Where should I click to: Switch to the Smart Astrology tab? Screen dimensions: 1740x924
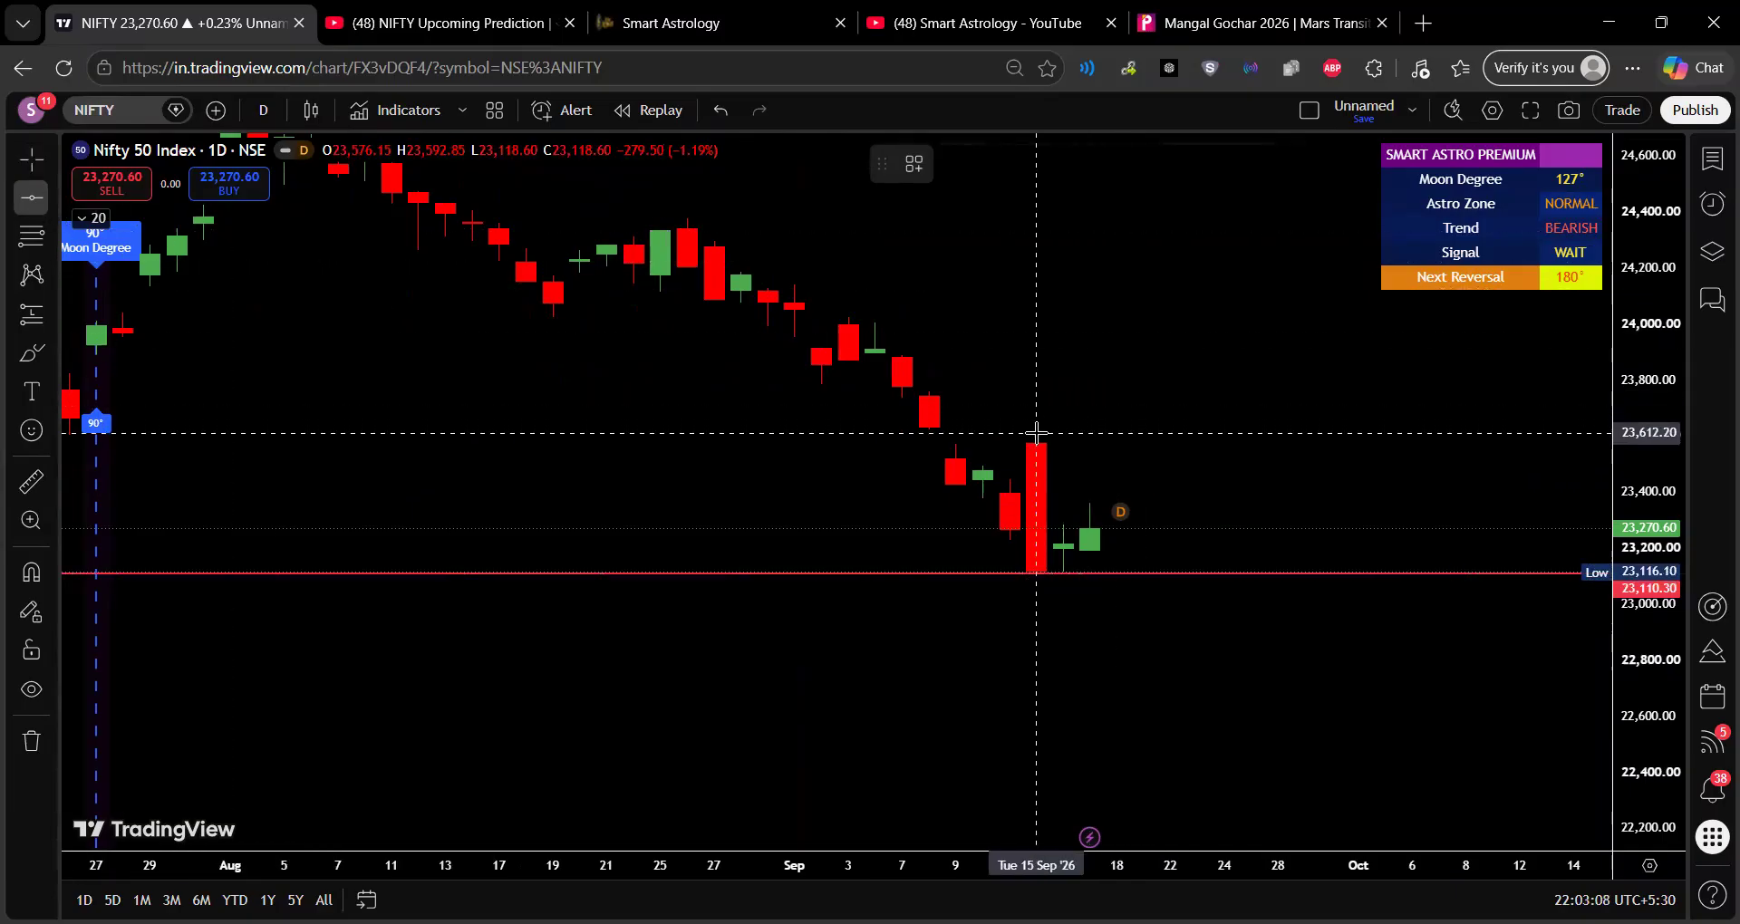pos(721,24)
